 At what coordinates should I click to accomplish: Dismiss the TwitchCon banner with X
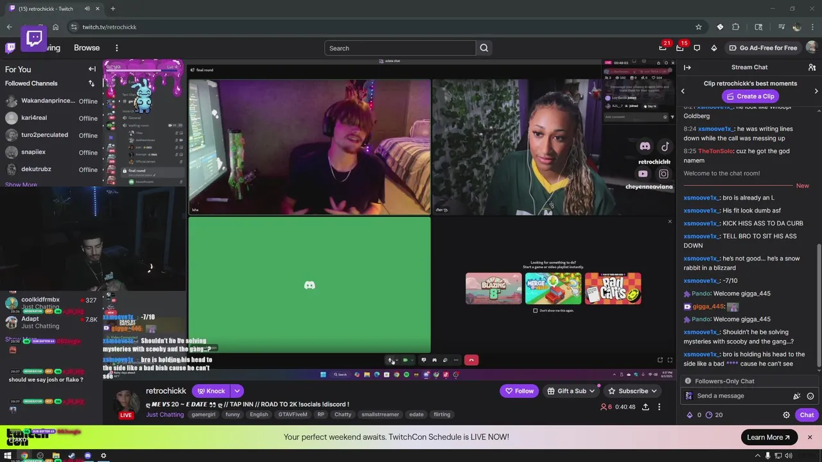(810, 438)
